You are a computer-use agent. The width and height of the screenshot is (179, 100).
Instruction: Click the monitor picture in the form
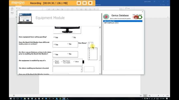pos(67,30)
